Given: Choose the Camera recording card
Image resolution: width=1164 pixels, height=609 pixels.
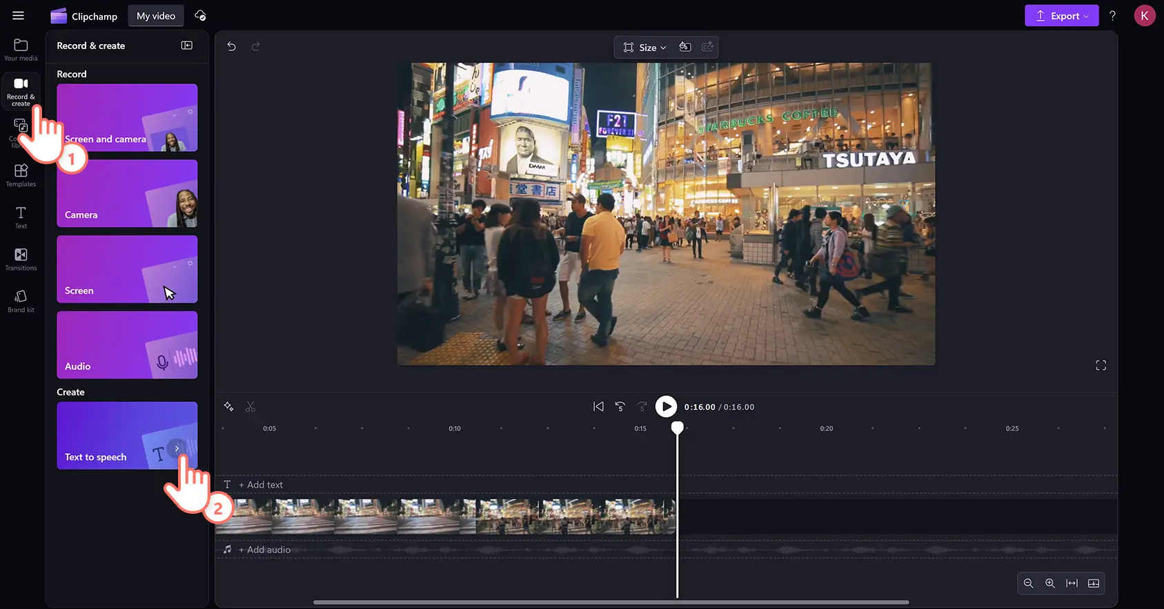Looking at the screenshot, I should click(127, 193).
